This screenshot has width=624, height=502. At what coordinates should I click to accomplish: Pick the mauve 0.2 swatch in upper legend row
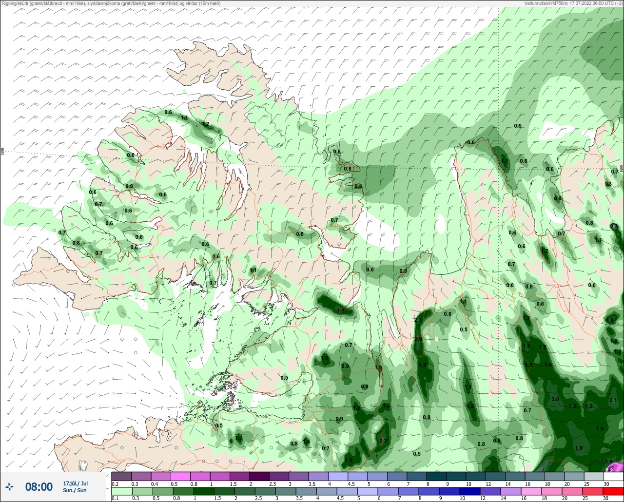coord(121,476)
